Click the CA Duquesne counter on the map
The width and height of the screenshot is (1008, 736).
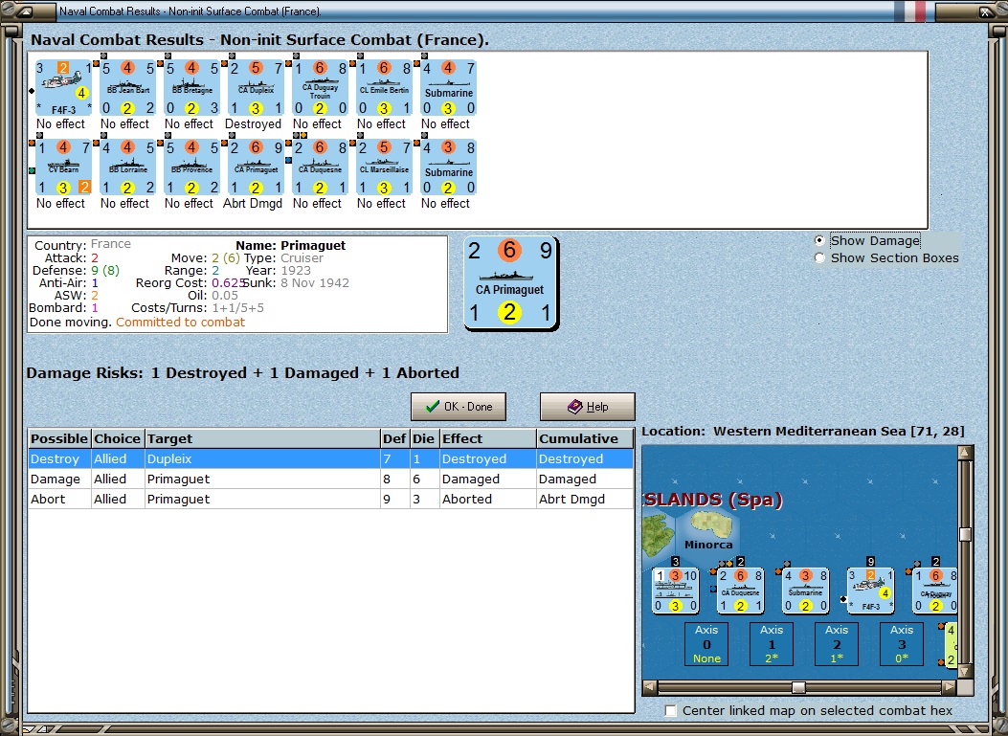click(740, 591)
